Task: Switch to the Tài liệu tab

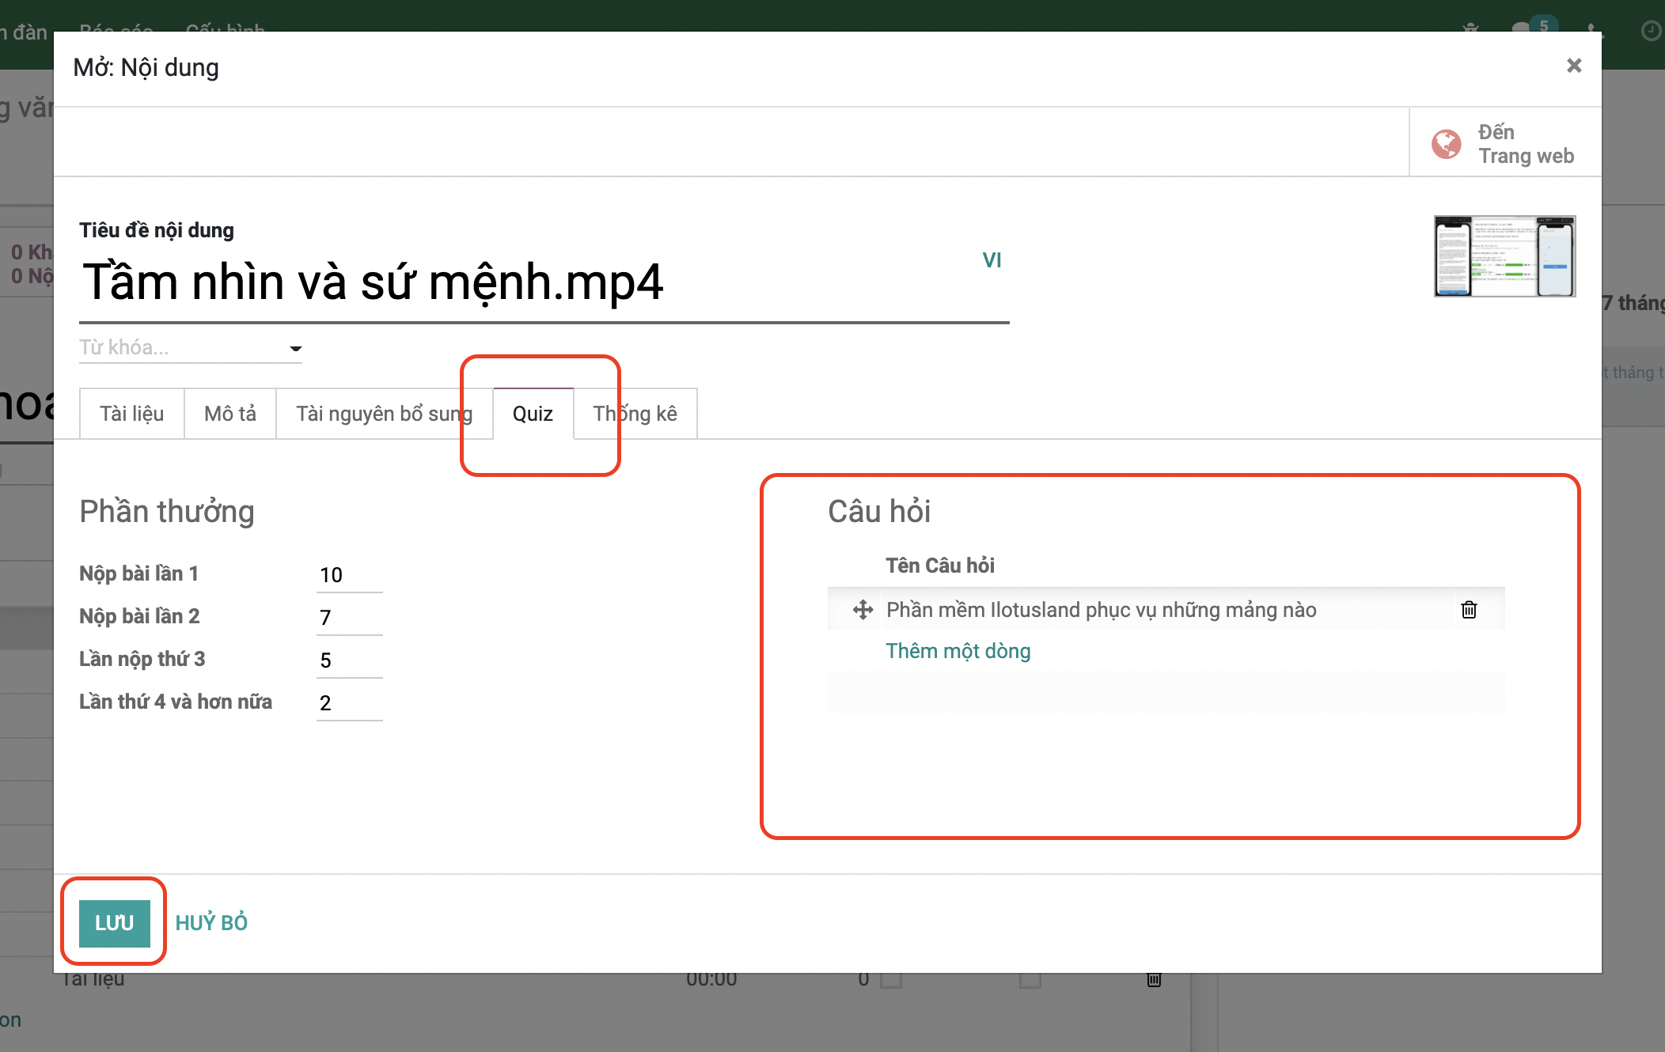Action: [x=131, y=414]
